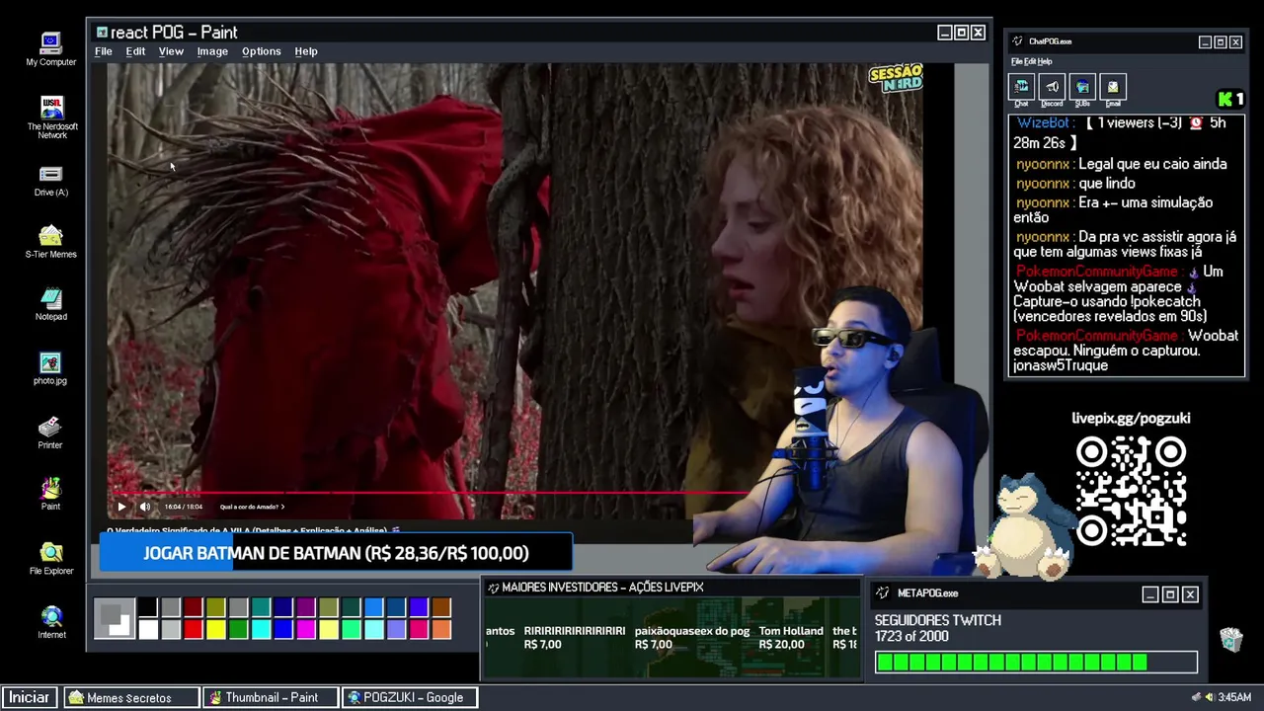Open the 'Qual a cor do Amado?' chapter
Viewport: 1264px width, 711px height.
pyautogui.click(x=252, y=507)
